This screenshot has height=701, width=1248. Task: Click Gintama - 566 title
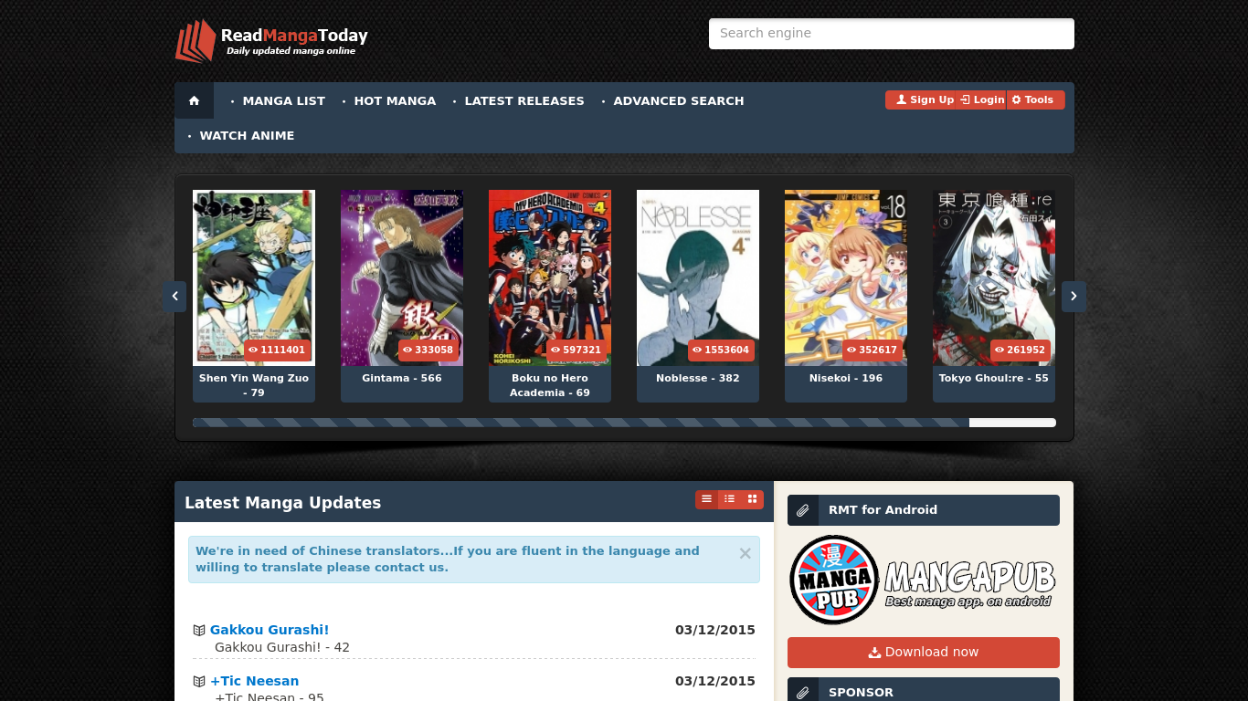click(402, 378)
